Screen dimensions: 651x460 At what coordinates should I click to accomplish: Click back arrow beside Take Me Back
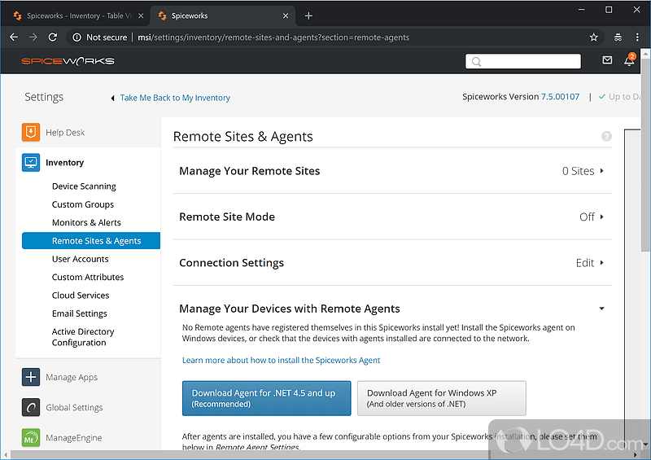[x=112, y=98]
